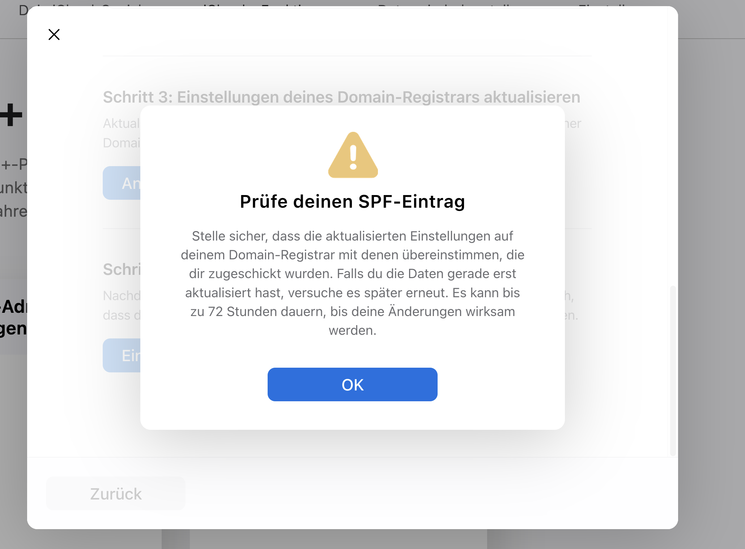Click the partially hidden blue button starting with "Ei"
The image size is (745, 549).
click(x=122, y=355)
